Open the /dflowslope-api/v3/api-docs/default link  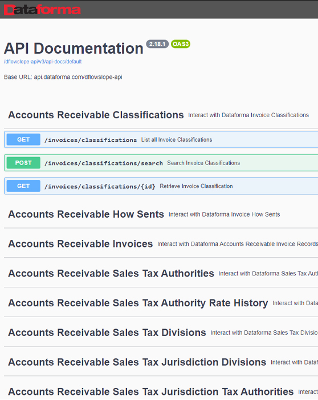(x=43, y=62)
